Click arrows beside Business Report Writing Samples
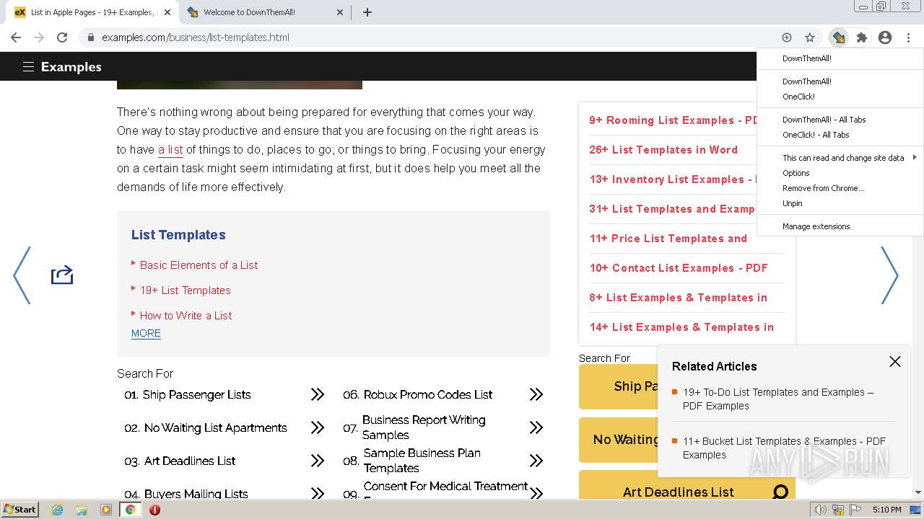Screen dimensions: 924x519 (x=536, y=427)
